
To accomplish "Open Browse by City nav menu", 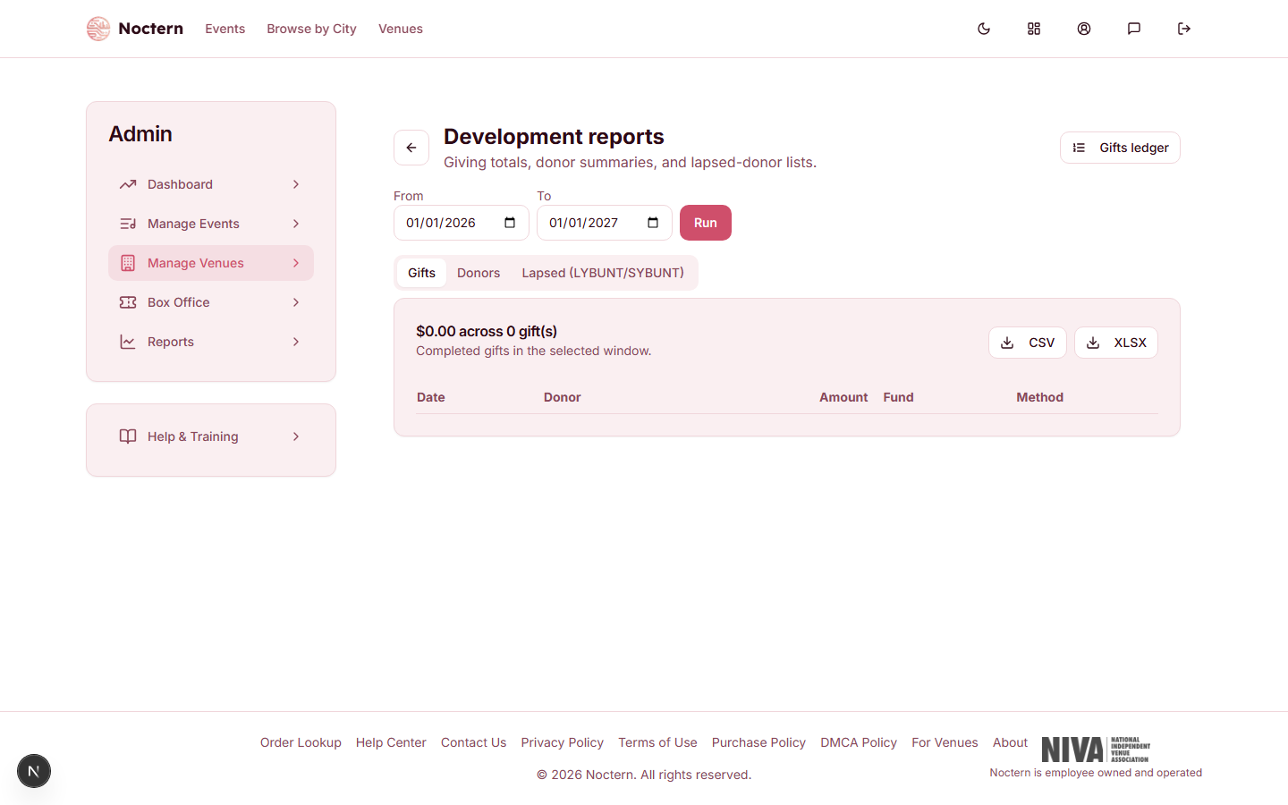I will point(311,29).
